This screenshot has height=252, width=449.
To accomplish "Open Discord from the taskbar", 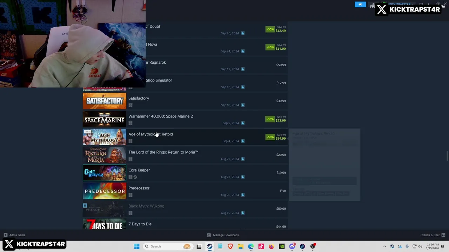I will [x=292, y=246].
